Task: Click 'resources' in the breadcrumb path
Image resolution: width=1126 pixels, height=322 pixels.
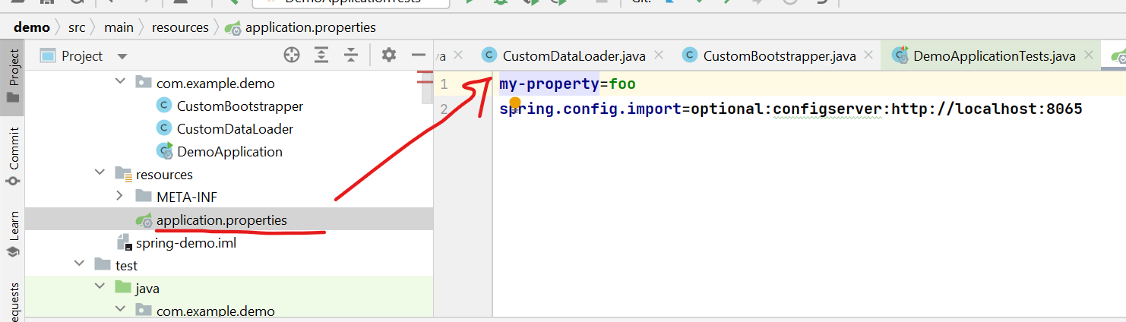Action: 180,27
